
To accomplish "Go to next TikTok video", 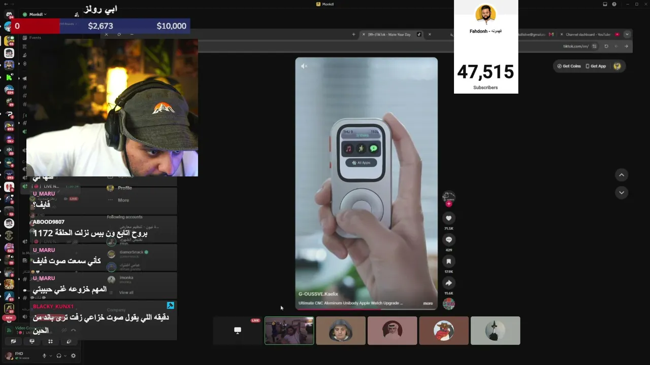I will click(x=622, y=193).
